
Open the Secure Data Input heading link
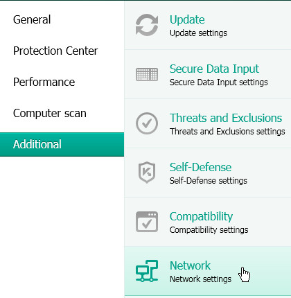pyautogui.click(x=214, y=69)
